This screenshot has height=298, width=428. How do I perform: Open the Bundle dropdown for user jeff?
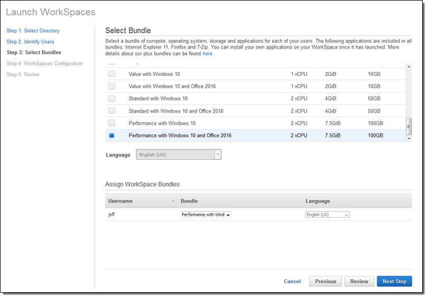206,215
